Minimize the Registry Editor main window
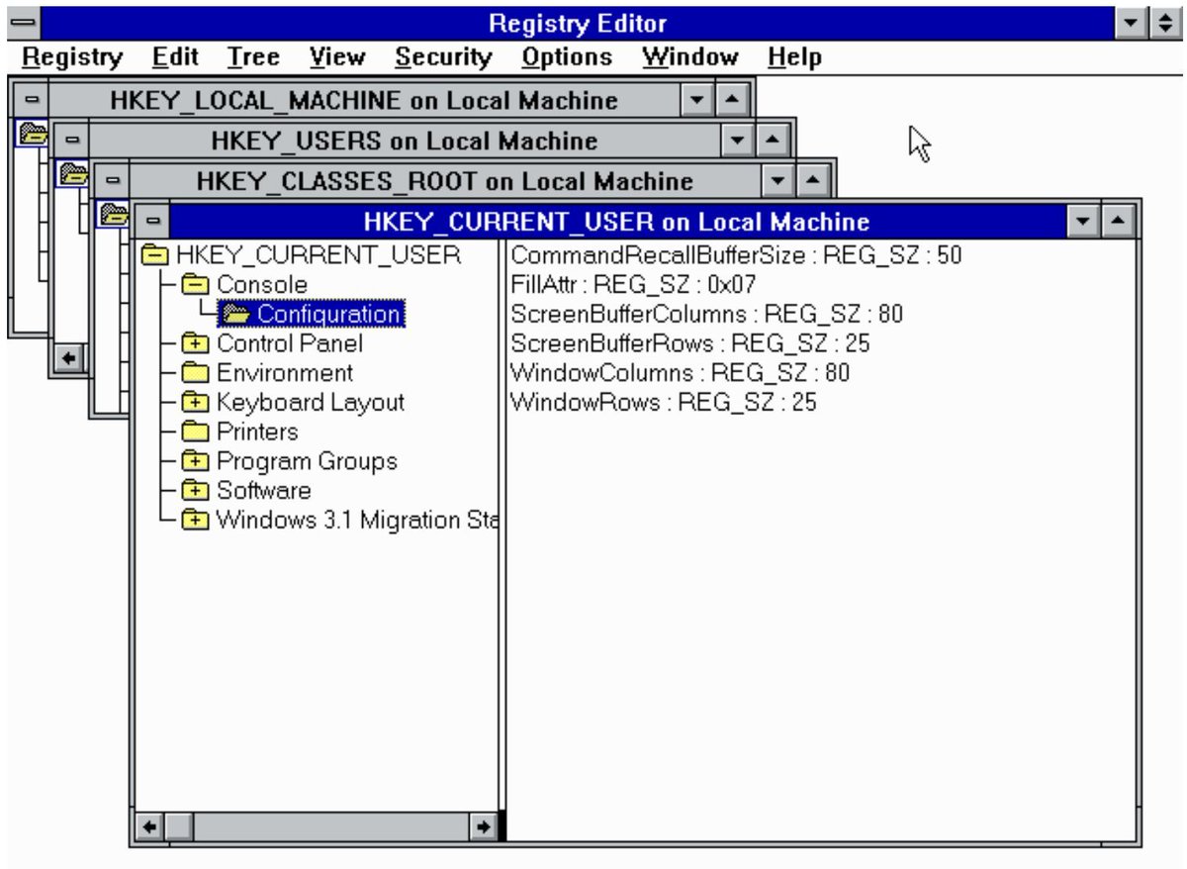Viewport: 1187px width, 869px height. pos(1132,22)
